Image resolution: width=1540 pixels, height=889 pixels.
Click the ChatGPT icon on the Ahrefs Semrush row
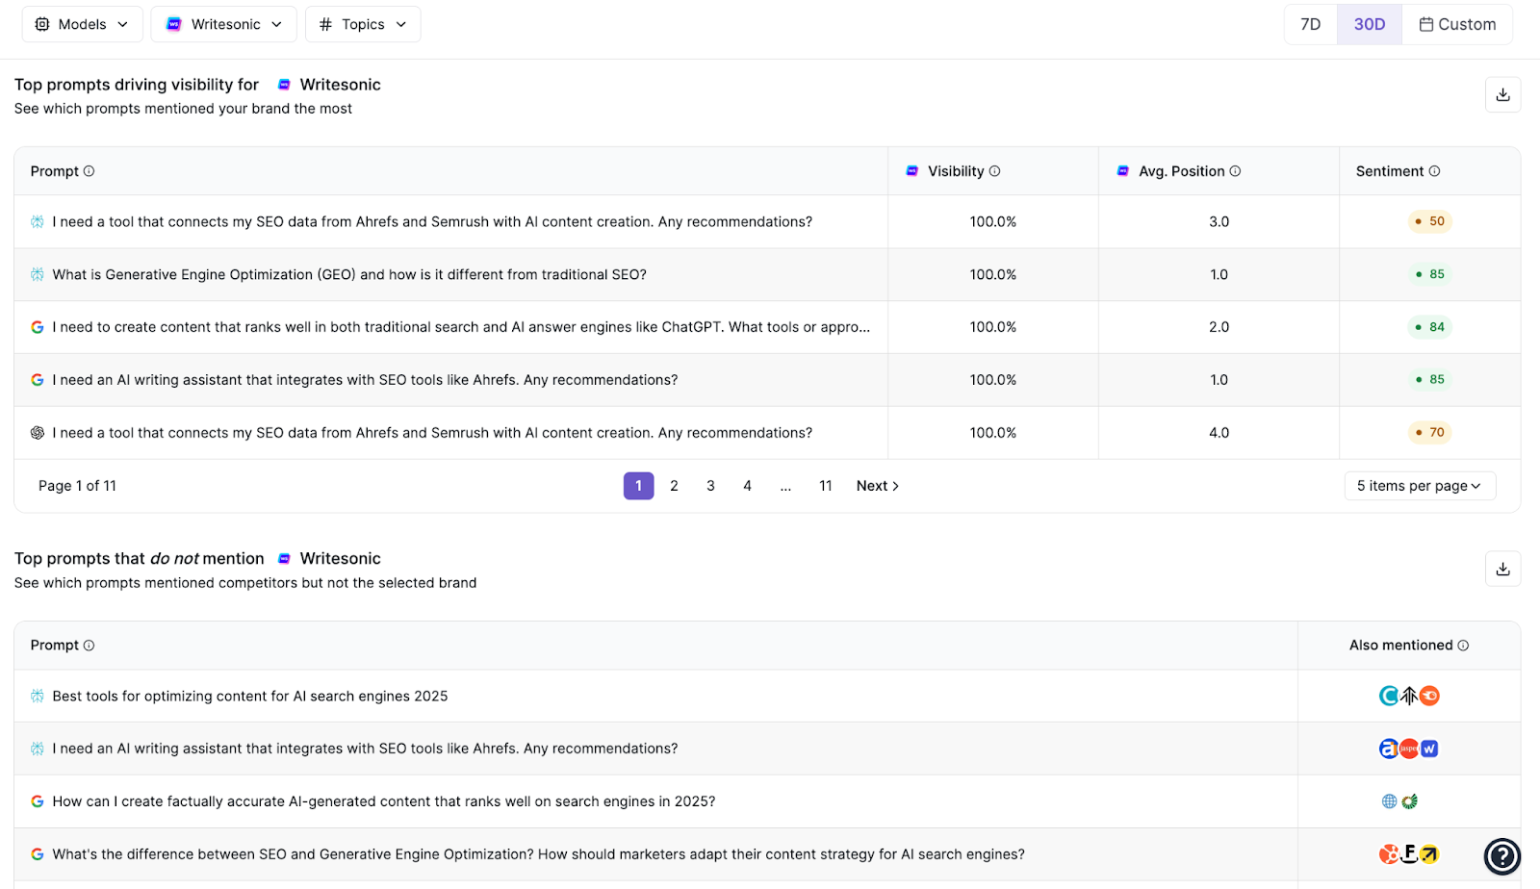[x=38, y=433]
